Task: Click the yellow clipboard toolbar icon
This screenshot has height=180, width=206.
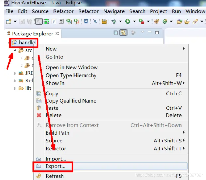Action: 104,21
